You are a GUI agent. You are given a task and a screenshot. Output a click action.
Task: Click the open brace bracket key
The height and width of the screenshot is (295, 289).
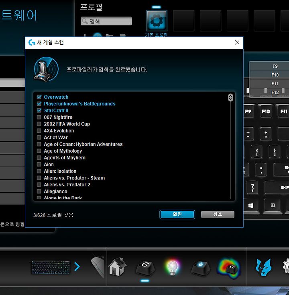point(256,152)
